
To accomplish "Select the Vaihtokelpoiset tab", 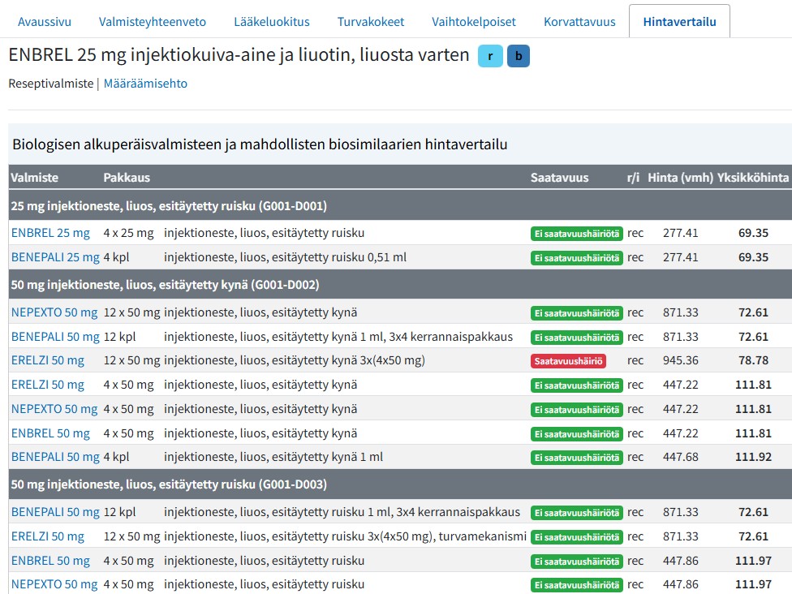I will tap(474, 22).
